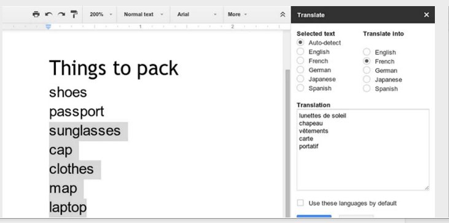The height and width of the screenshot is (223, 449).
Task: Click the word cap in document
Action: pyautogui.click(x=60, y=151)
